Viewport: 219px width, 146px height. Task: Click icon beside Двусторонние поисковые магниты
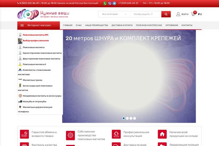pos(20,58)
